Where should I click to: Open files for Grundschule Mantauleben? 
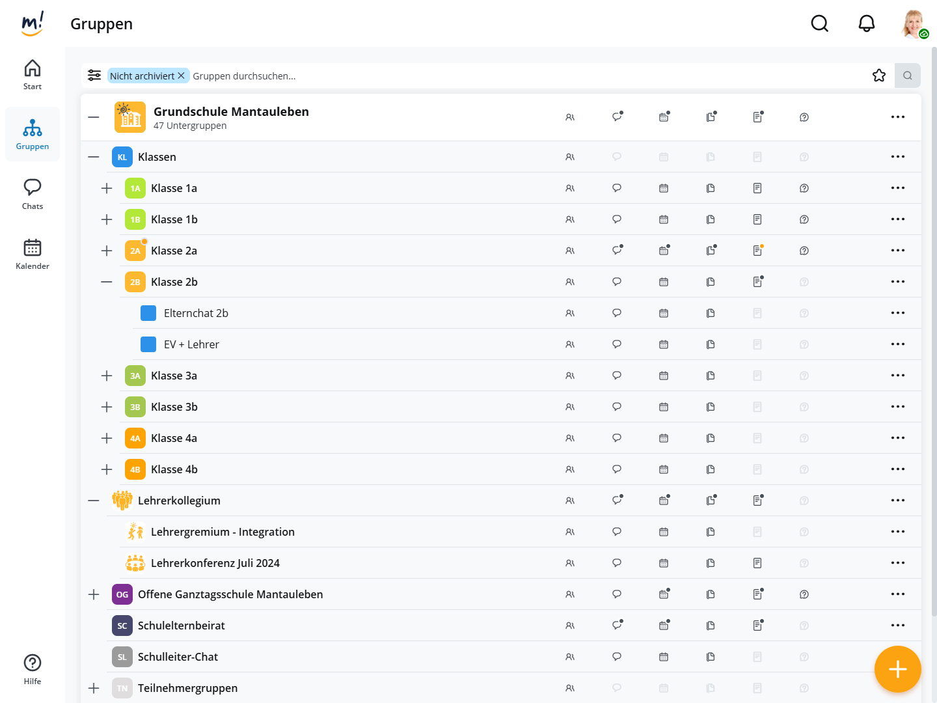711,117
